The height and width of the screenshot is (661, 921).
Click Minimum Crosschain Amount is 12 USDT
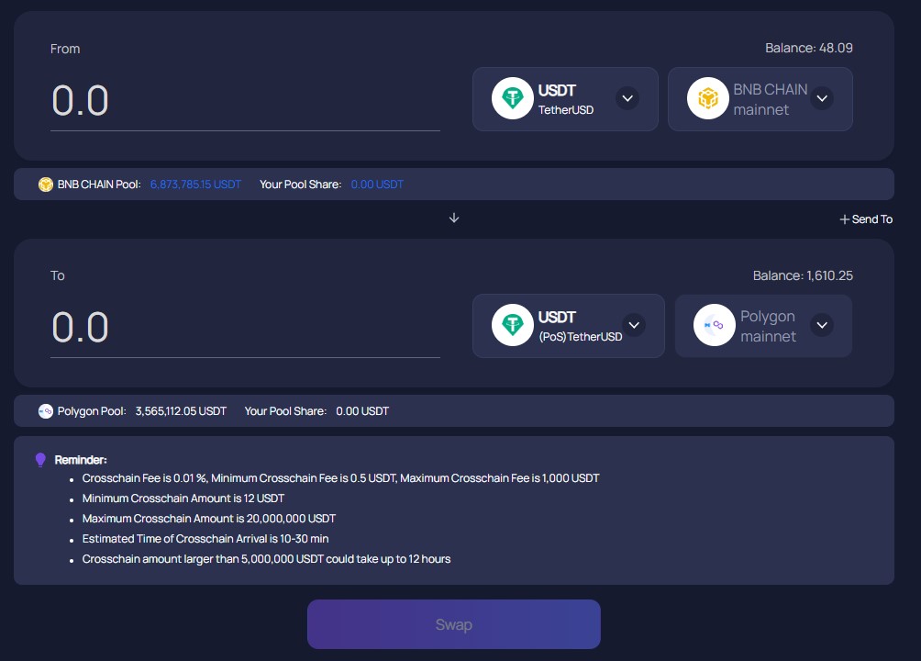[183, 499]
